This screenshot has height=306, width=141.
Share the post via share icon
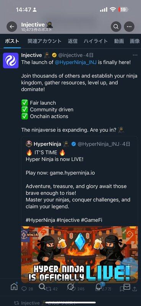(x=135, y=289)
